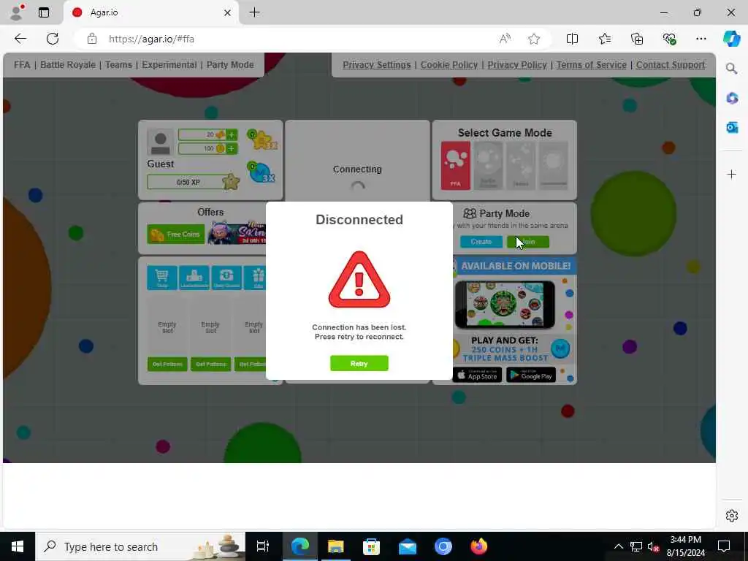Click the taskbar search box
Image resolution: width=748 pixels, height=561 pixels.
(140, 546)
